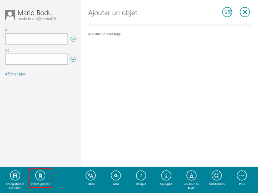Add recipient with plus next to À field
Image resolution: width=258 pixels, height=193 pixels.
[73, 39]
